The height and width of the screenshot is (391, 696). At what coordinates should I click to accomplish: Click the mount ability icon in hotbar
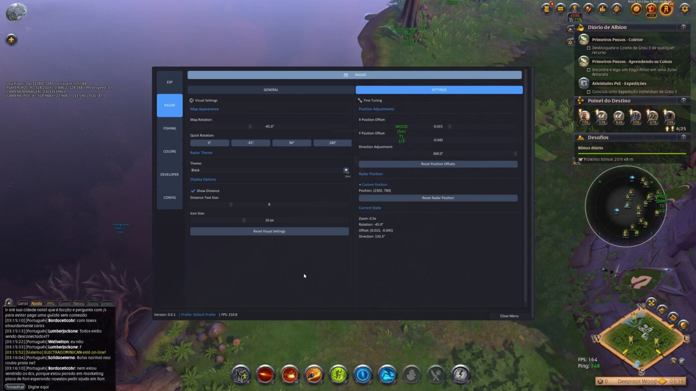241,374
